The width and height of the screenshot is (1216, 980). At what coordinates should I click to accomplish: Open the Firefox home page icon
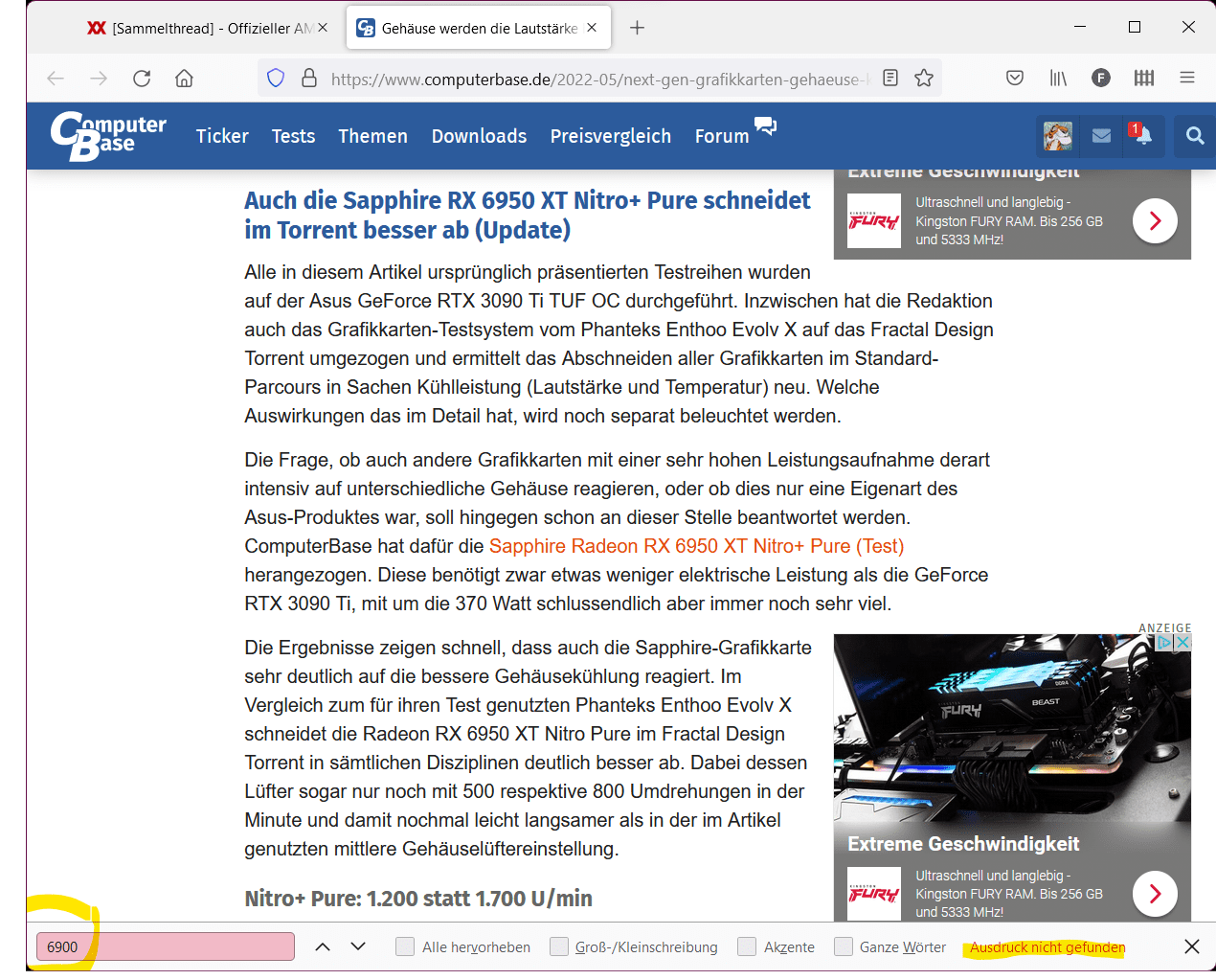[x=184, y=79]
